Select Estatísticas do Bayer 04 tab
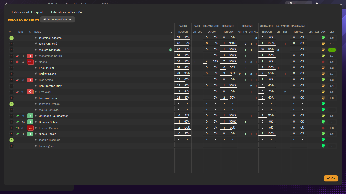The image size is (346, 194). [x=66, y=12]
